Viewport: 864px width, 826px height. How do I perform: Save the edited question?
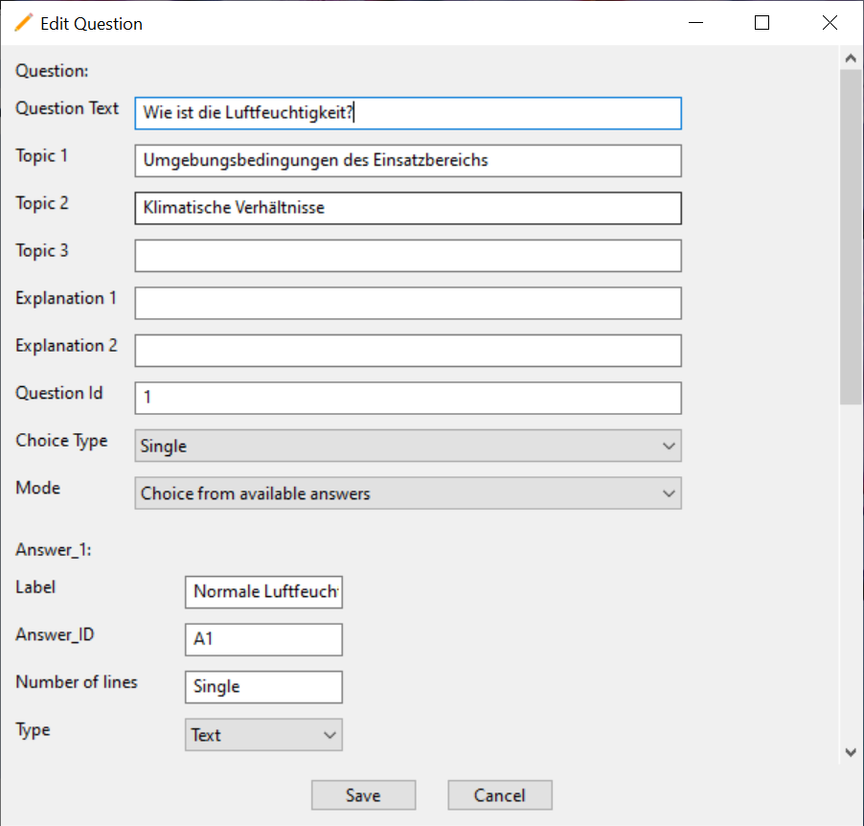tap(363, 795)
